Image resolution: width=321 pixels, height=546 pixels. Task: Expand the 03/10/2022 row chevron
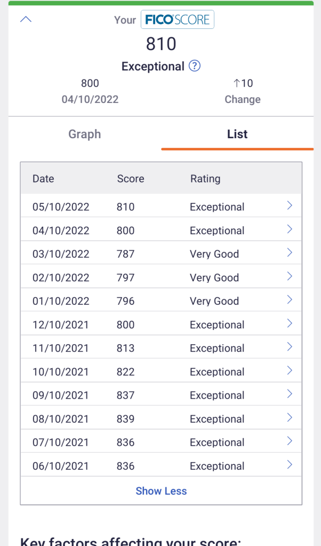pos(290,253)
